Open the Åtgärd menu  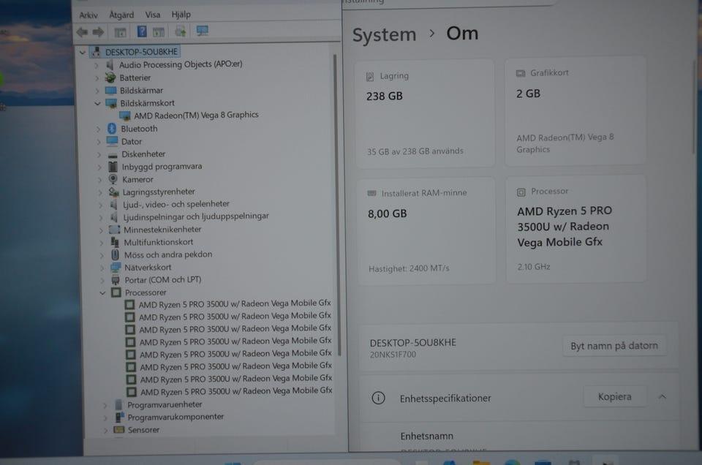coord(121,15)
